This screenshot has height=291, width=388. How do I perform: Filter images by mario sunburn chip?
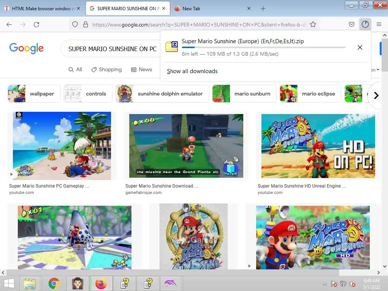pyautogui.click(x=244, y=94)
